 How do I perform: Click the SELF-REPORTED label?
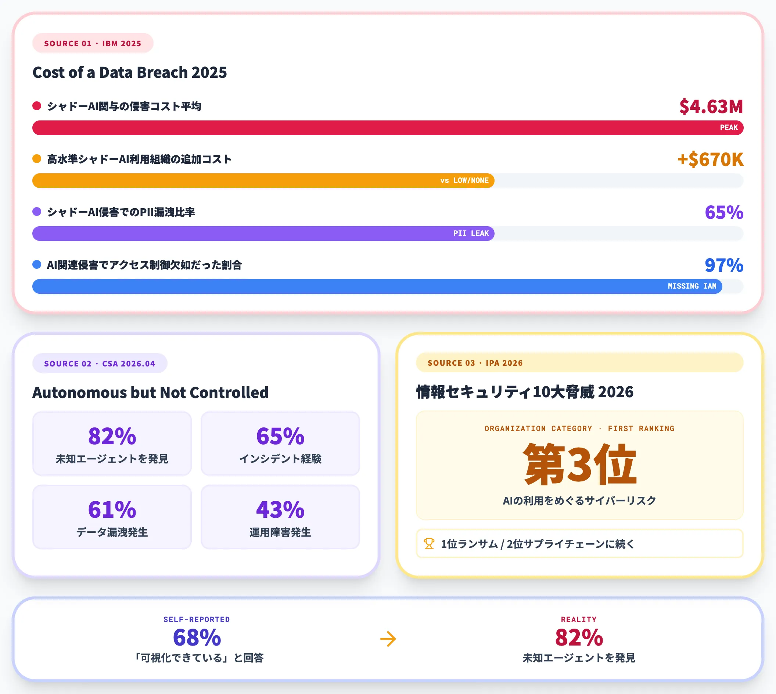(x=197, y=620)
